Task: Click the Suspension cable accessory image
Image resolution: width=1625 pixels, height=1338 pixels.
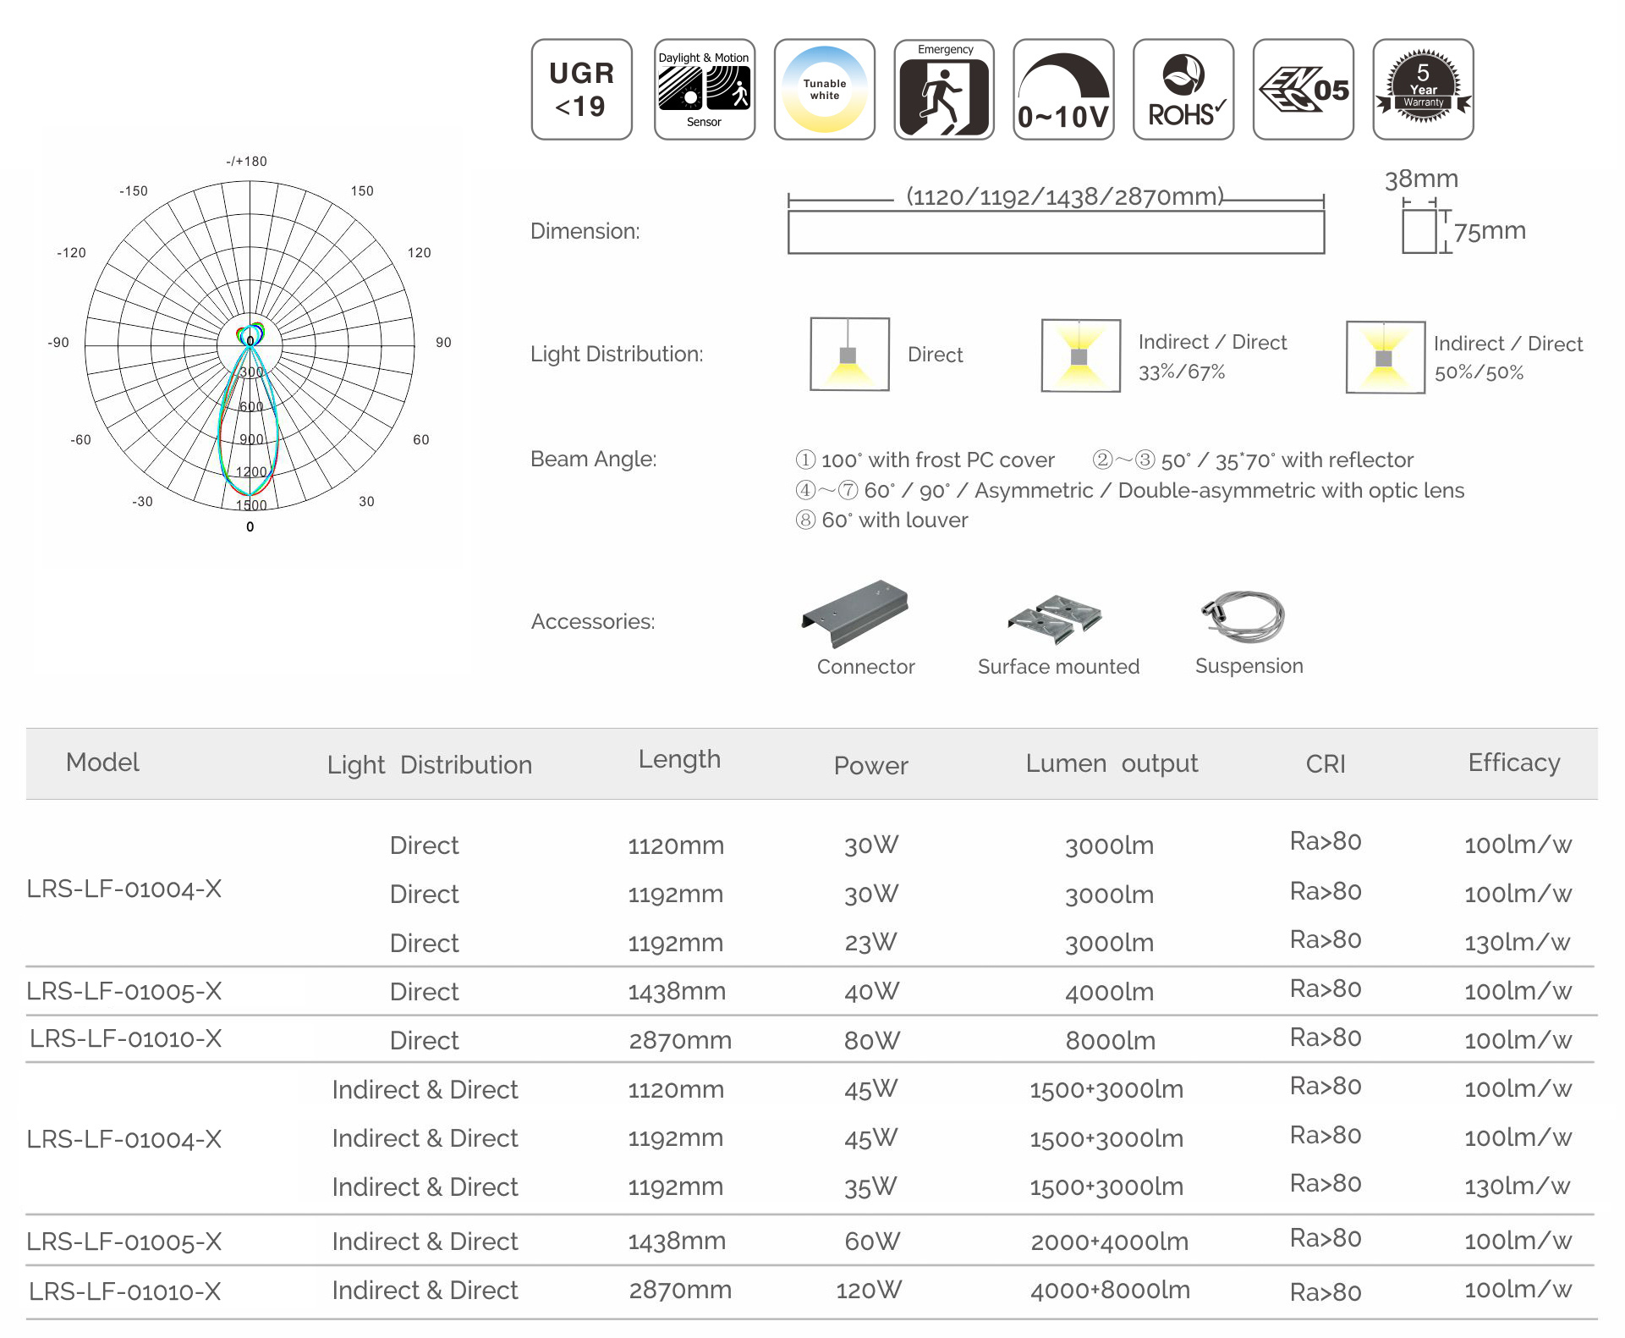Action: click(x=1243, y=617)
